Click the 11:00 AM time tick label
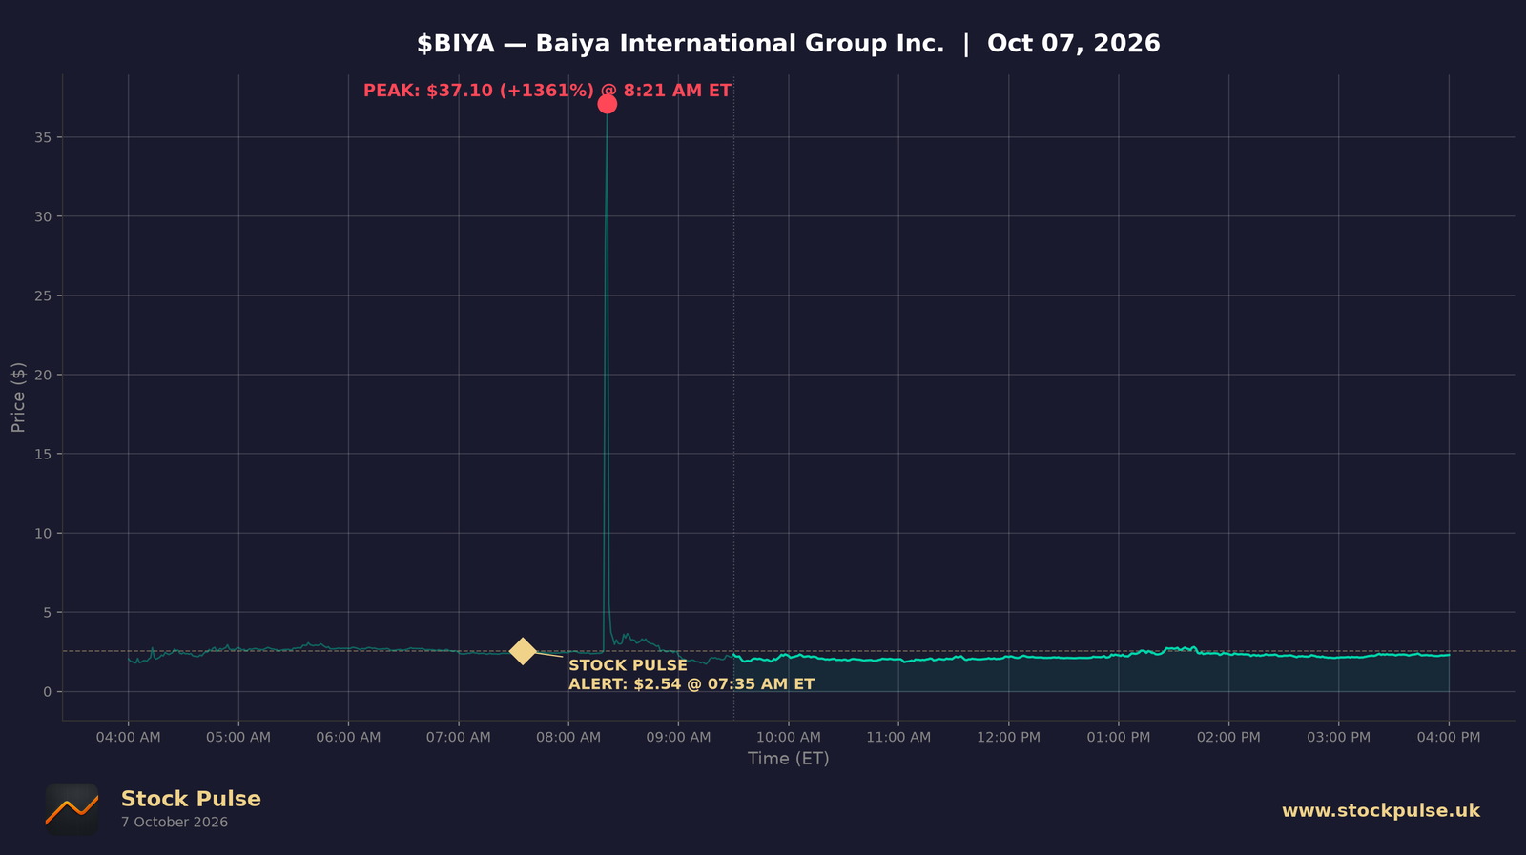The image size is (1526, 855). [898, 738]
